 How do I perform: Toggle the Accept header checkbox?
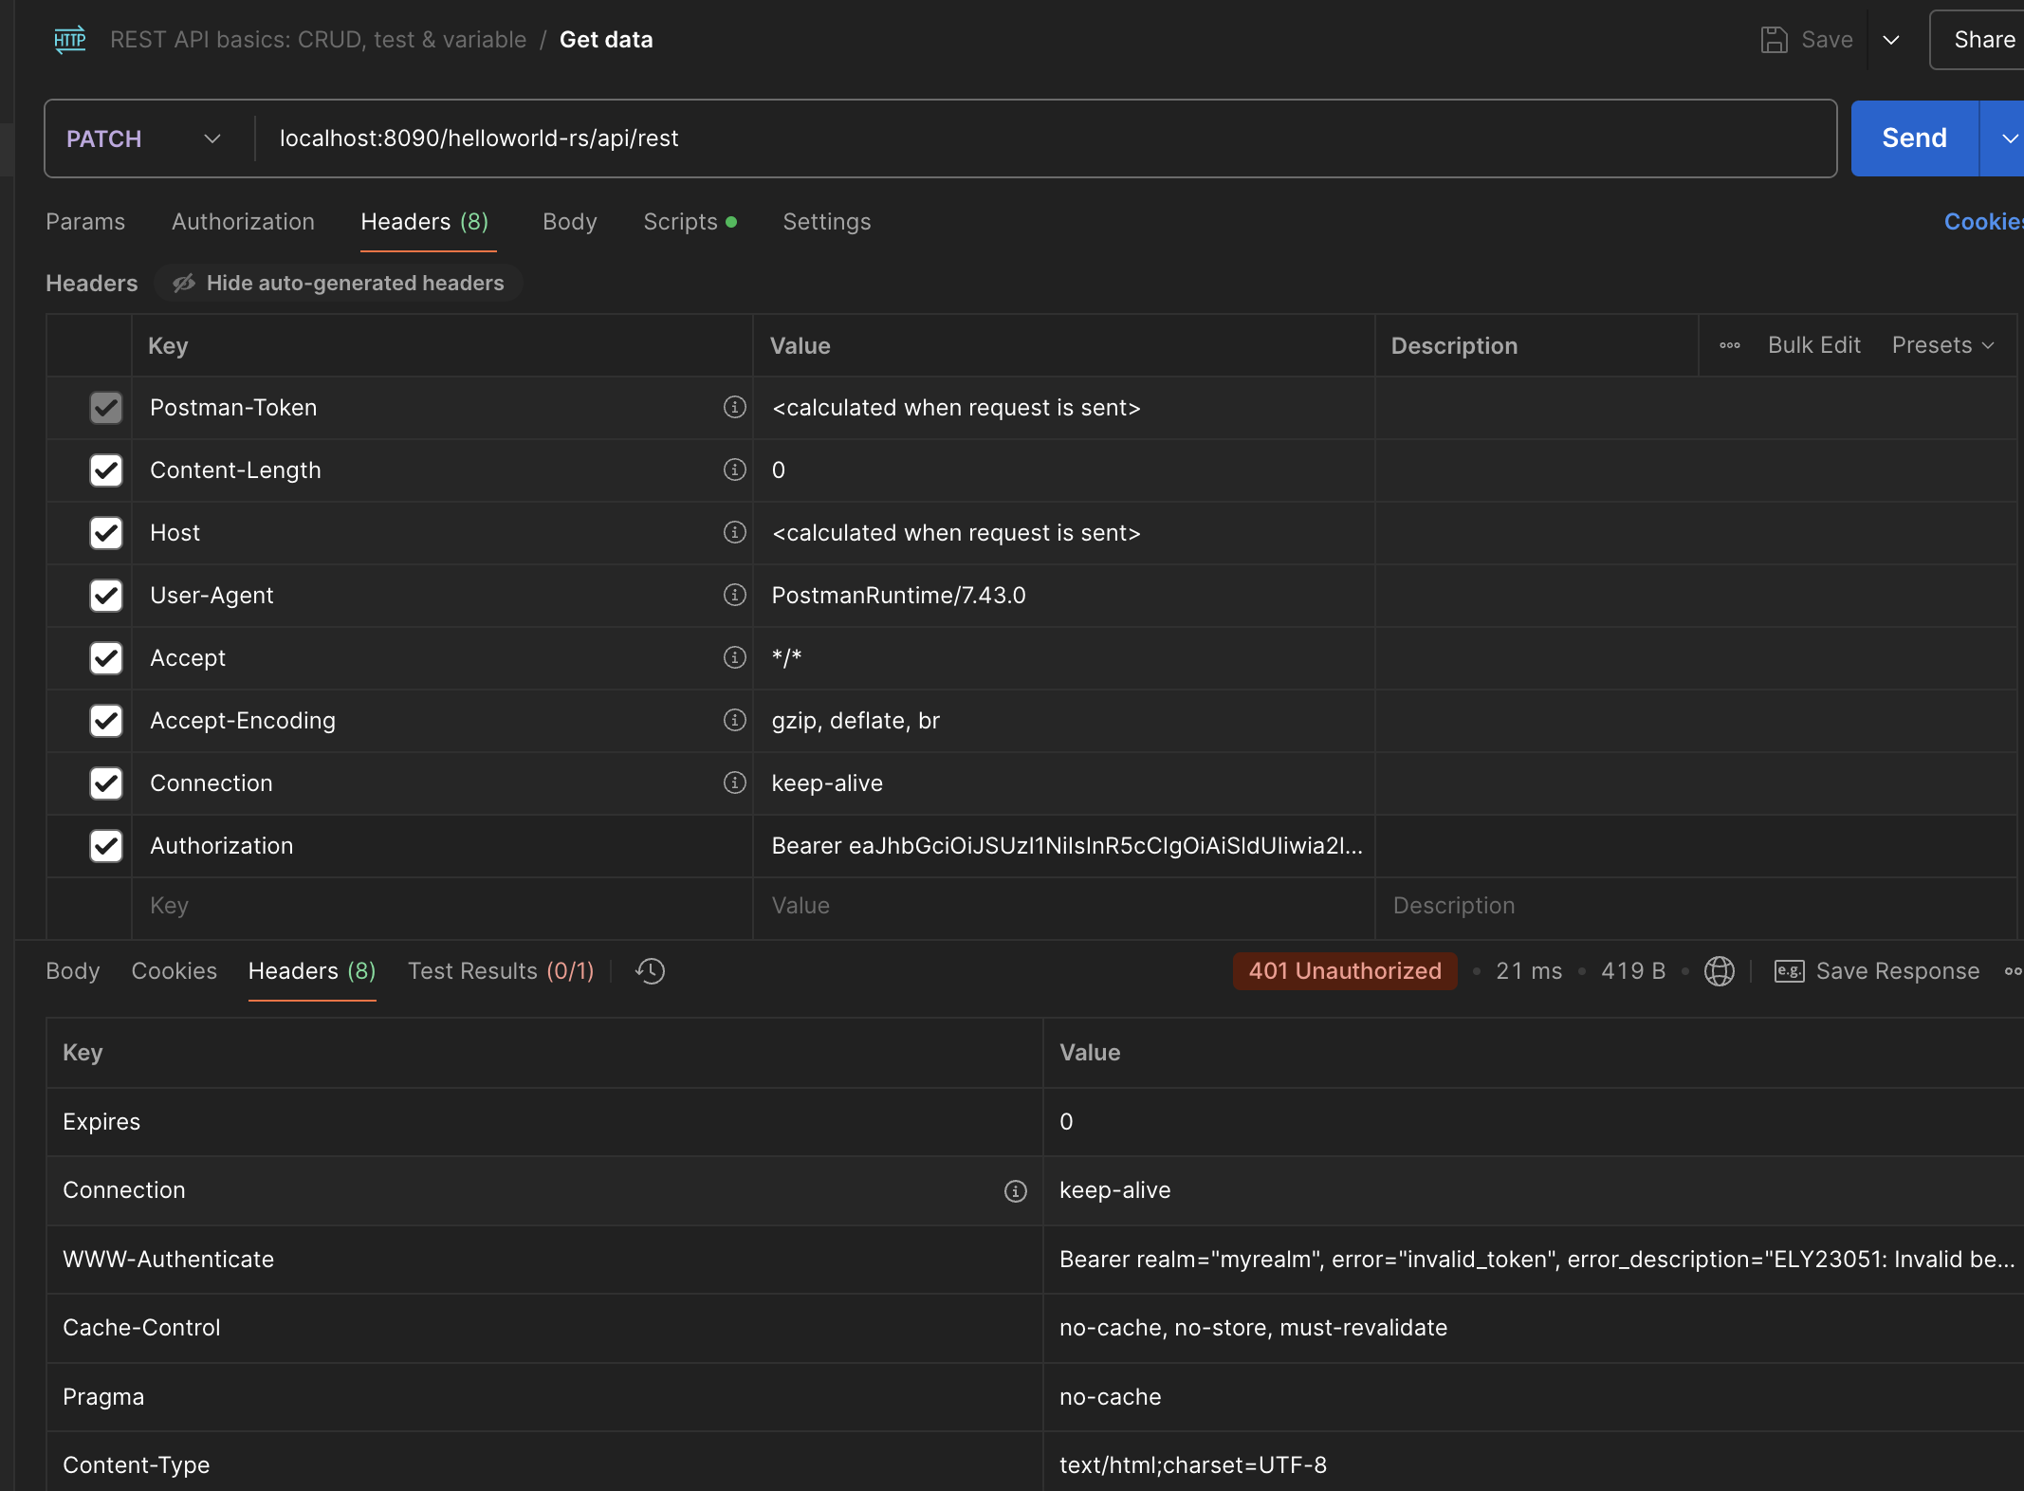pos(106,658)
